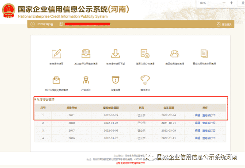Click 已公示 status of the 2016 report
This screenshot has height=168, width=245.
(142, 138)
